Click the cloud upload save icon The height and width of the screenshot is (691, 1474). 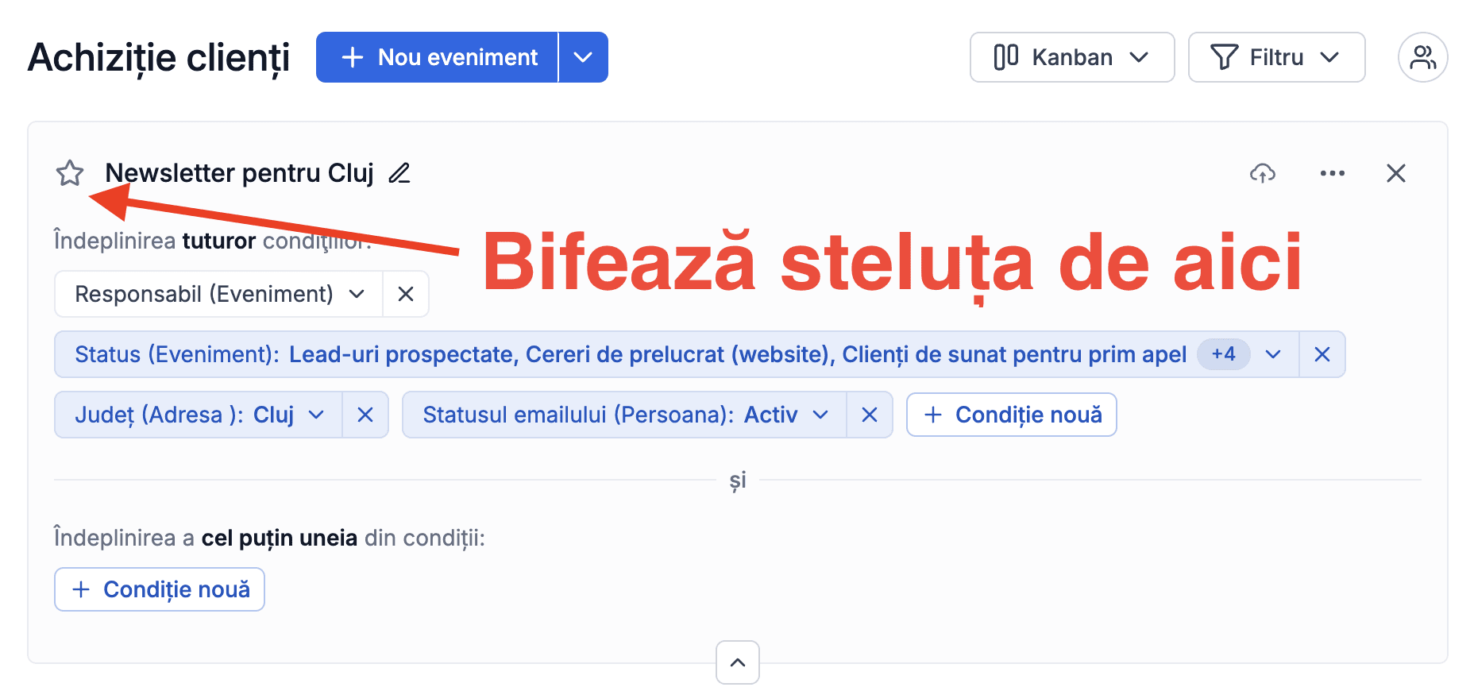pyautogui.click(x=1263, y=173)
